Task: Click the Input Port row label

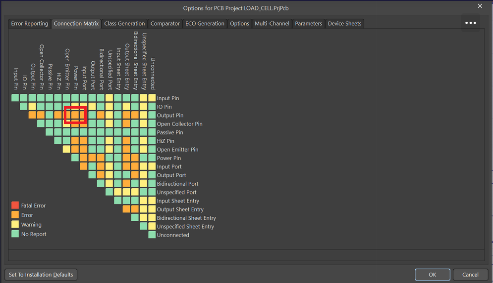Action: pyautogui.click(x=169, y=167)
